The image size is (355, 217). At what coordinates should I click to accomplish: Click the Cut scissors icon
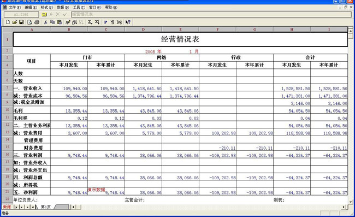45,22
